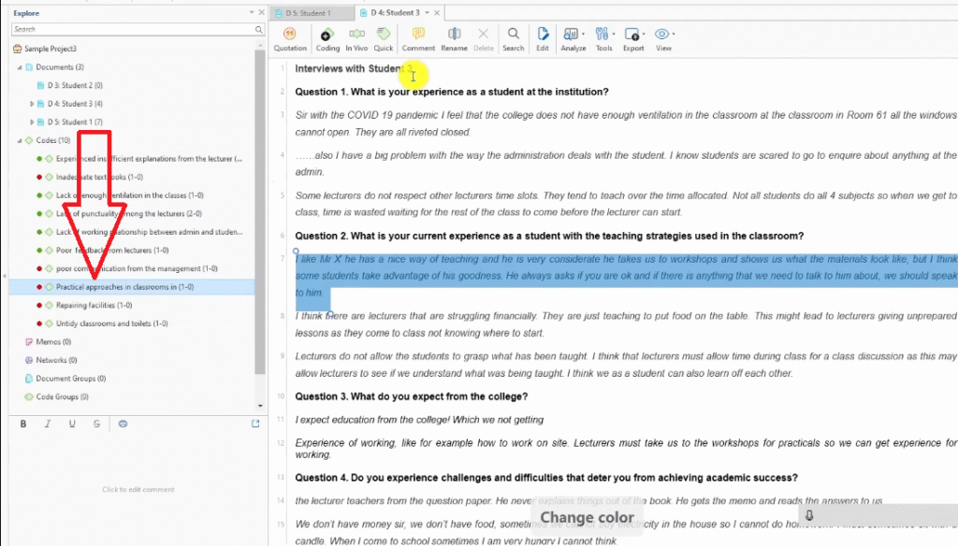The width and height of the screenshot is (958, 546).
Task: Click the Explore panel search field
Action: 131,30
